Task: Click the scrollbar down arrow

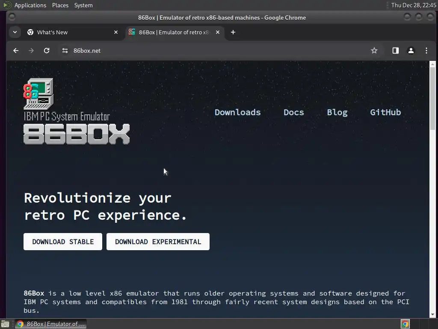Action: tap(432, 314)
